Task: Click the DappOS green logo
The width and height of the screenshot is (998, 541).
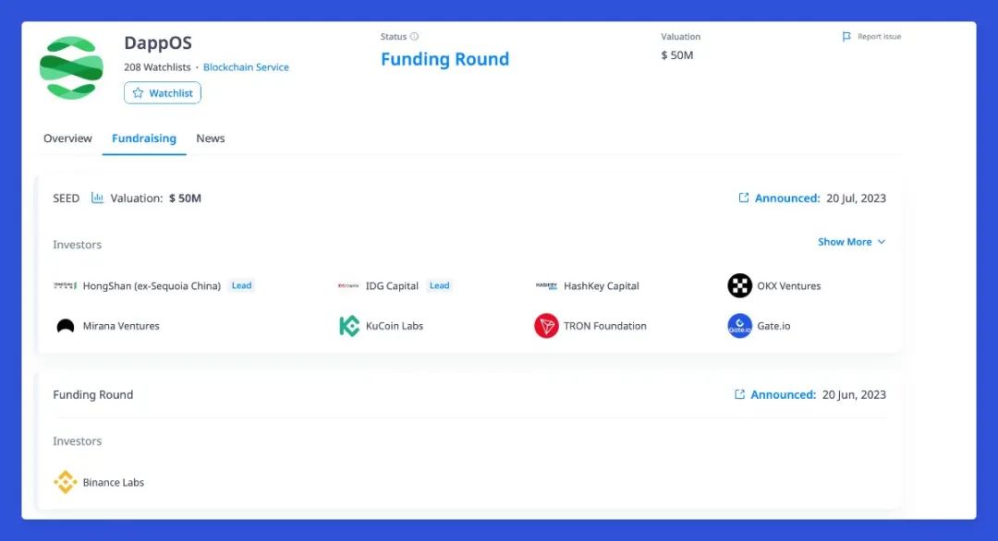Action: (x=71, y=67)
